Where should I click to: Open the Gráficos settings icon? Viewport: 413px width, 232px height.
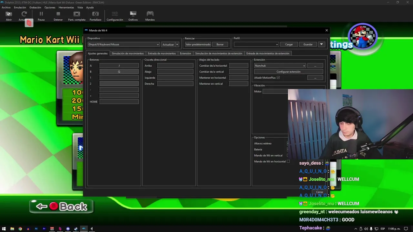tap(133, 16)
